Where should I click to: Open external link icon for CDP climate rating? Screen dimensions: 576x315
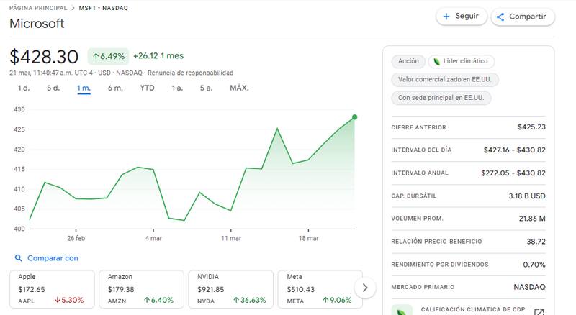coord(539,311)
